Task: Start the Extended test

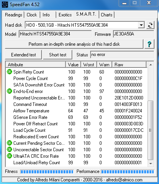Action: (x=24, y=55)
